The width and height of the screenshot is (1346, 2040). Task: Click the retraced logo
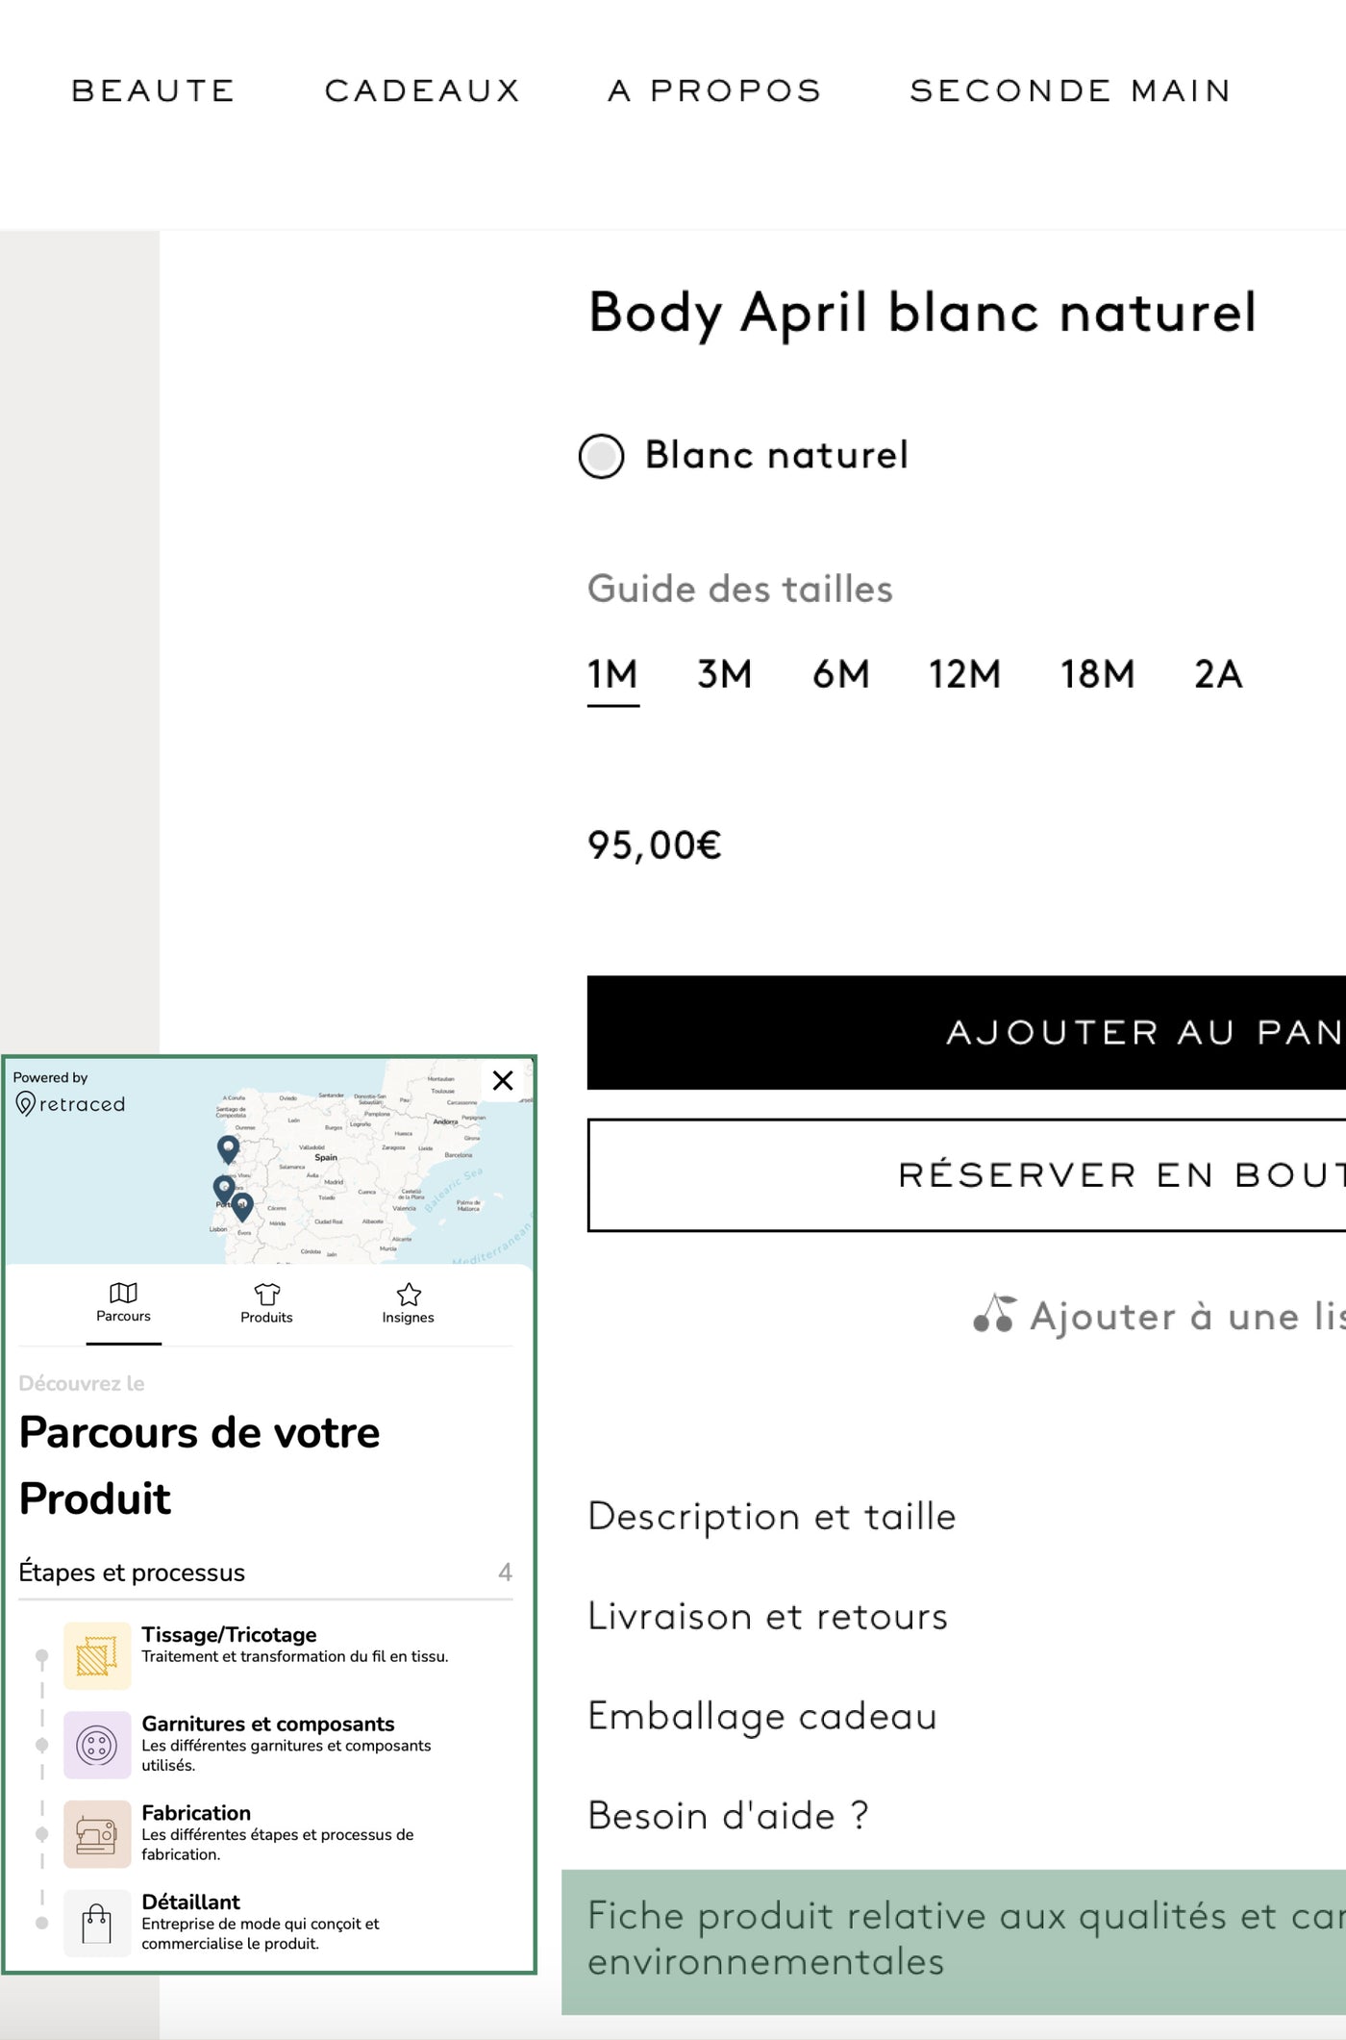point(70,1103)
